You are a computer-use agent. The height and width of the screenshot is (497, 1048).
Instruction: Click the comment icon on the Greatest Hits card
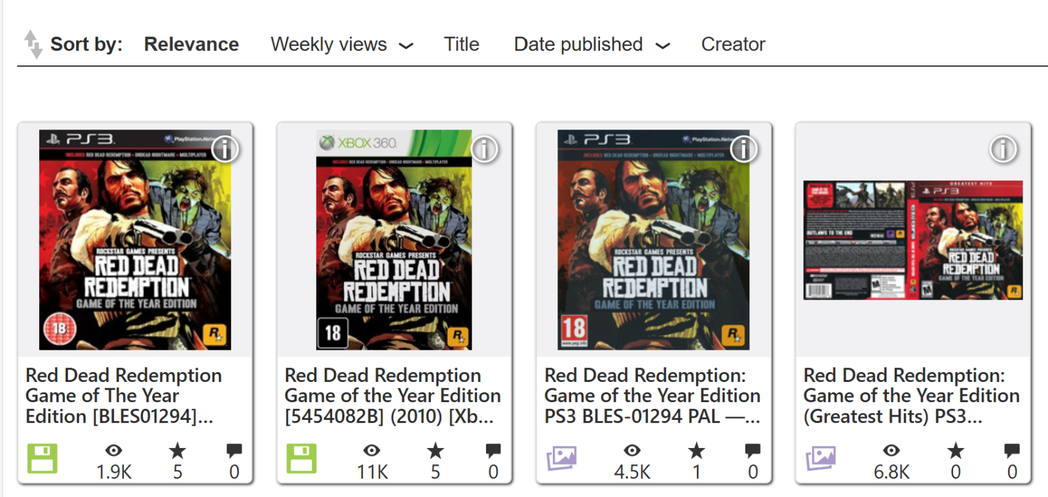click(1009, 450)
